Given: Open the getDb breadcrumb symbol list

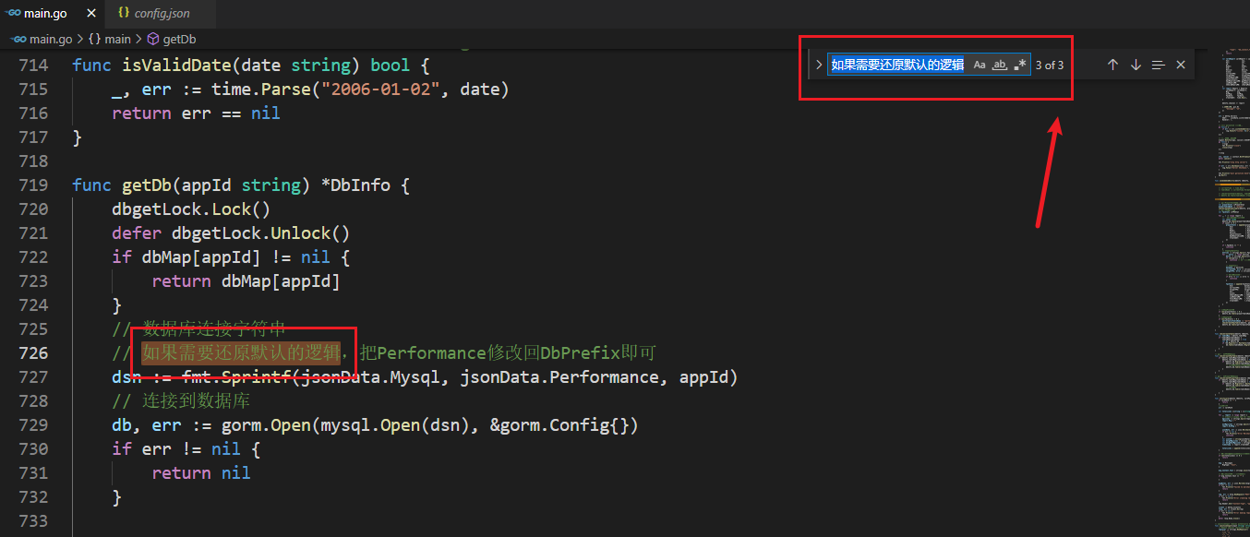Looking at the screenshot, I should [179, 39].
